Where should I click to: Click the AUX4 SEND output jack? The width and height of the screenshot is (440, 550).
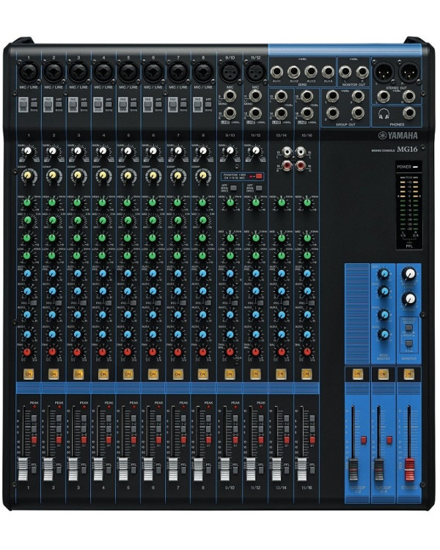tap(328, 72)
